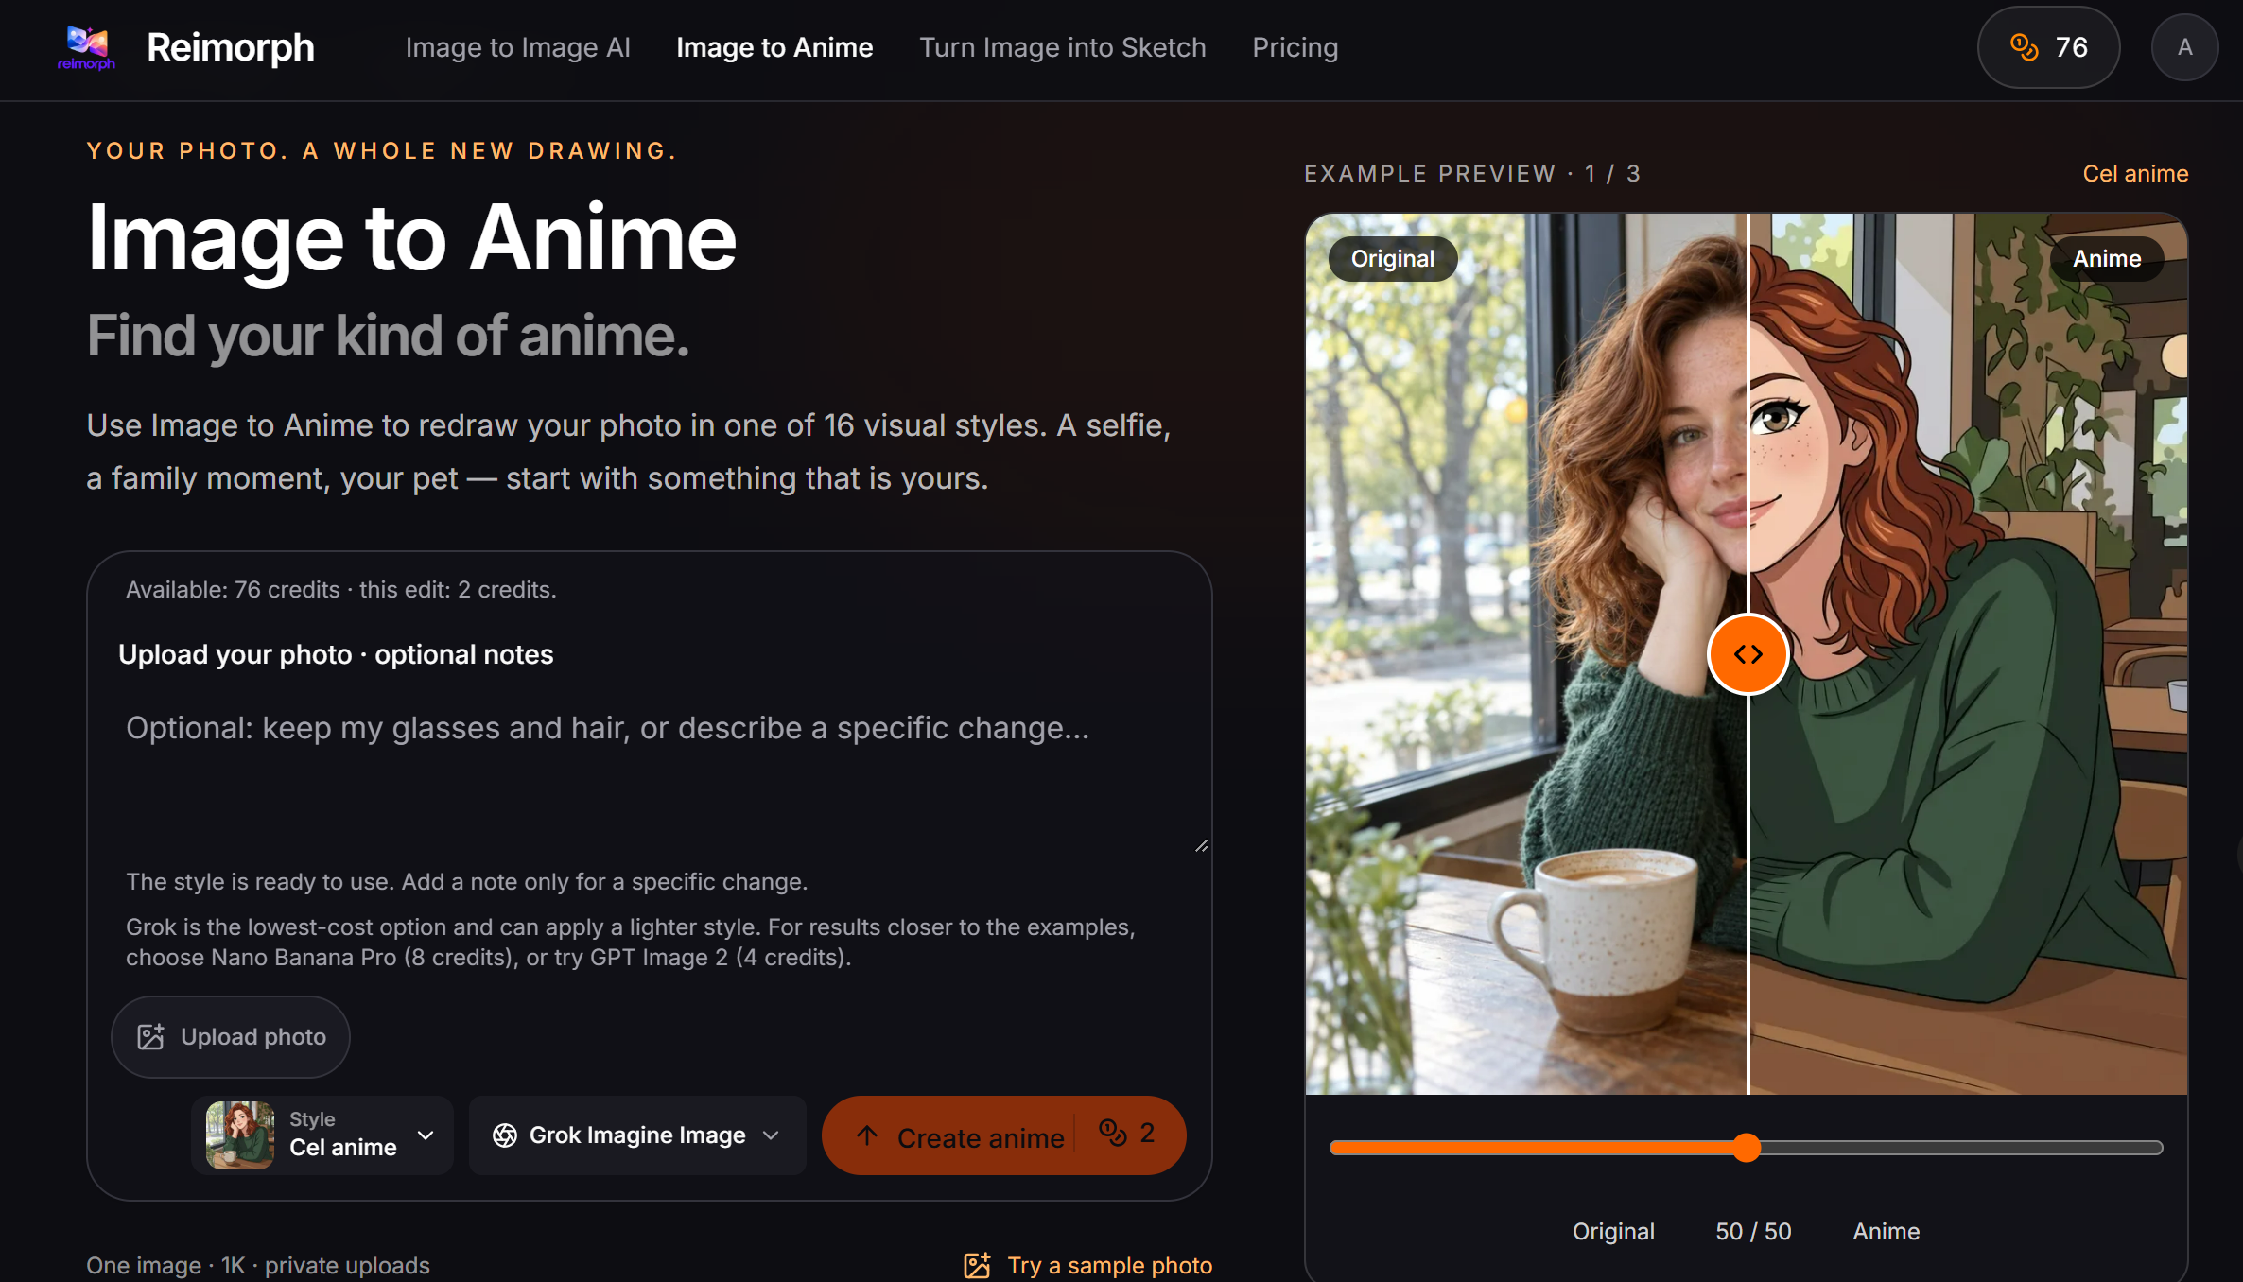
Task: Click the Upload photo button
Action: (x=231, y=1037)
